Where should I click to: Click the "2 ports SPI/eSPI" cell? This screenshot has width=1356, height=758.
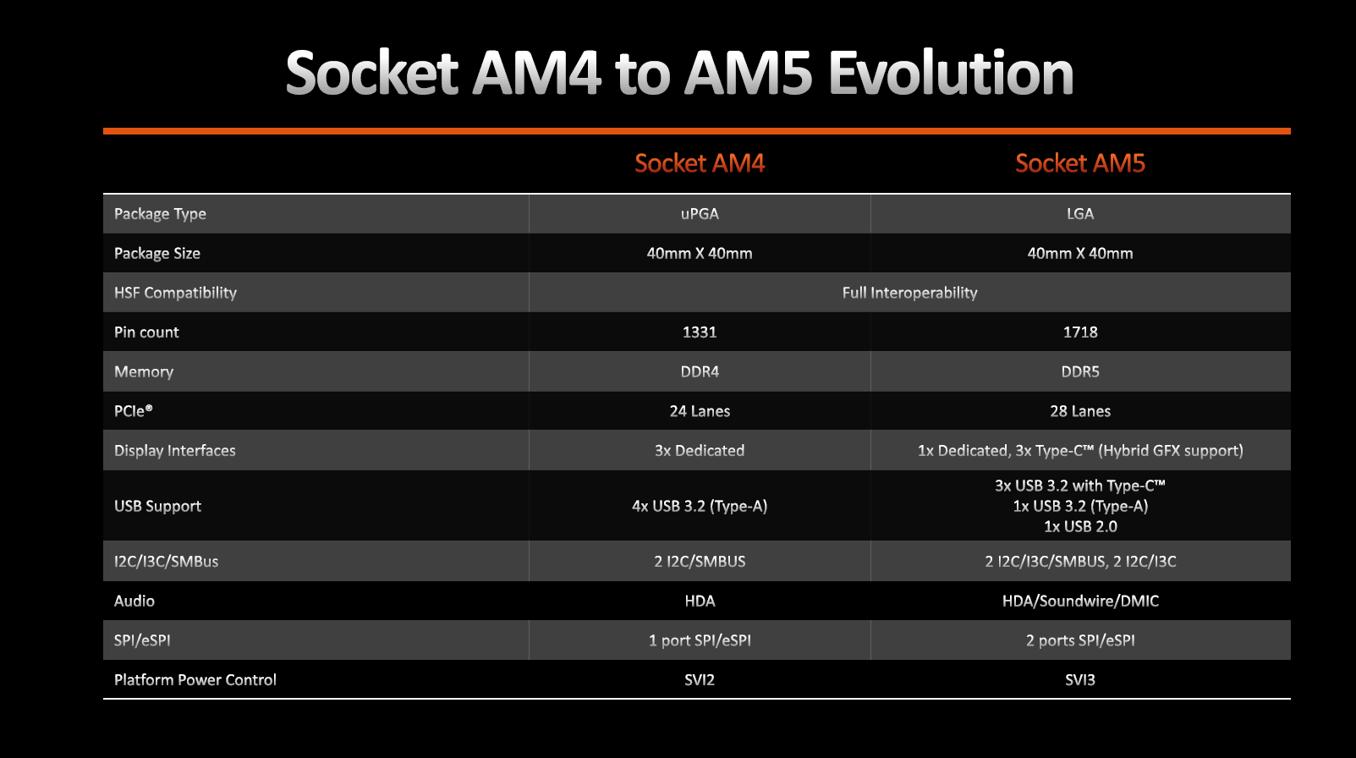pos(1079,640)
